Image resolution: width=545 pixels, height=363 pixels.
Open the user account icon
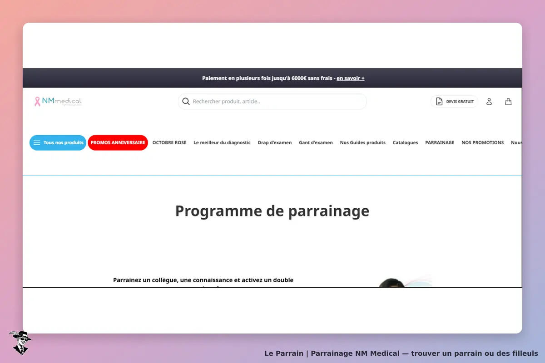point(489,102)
